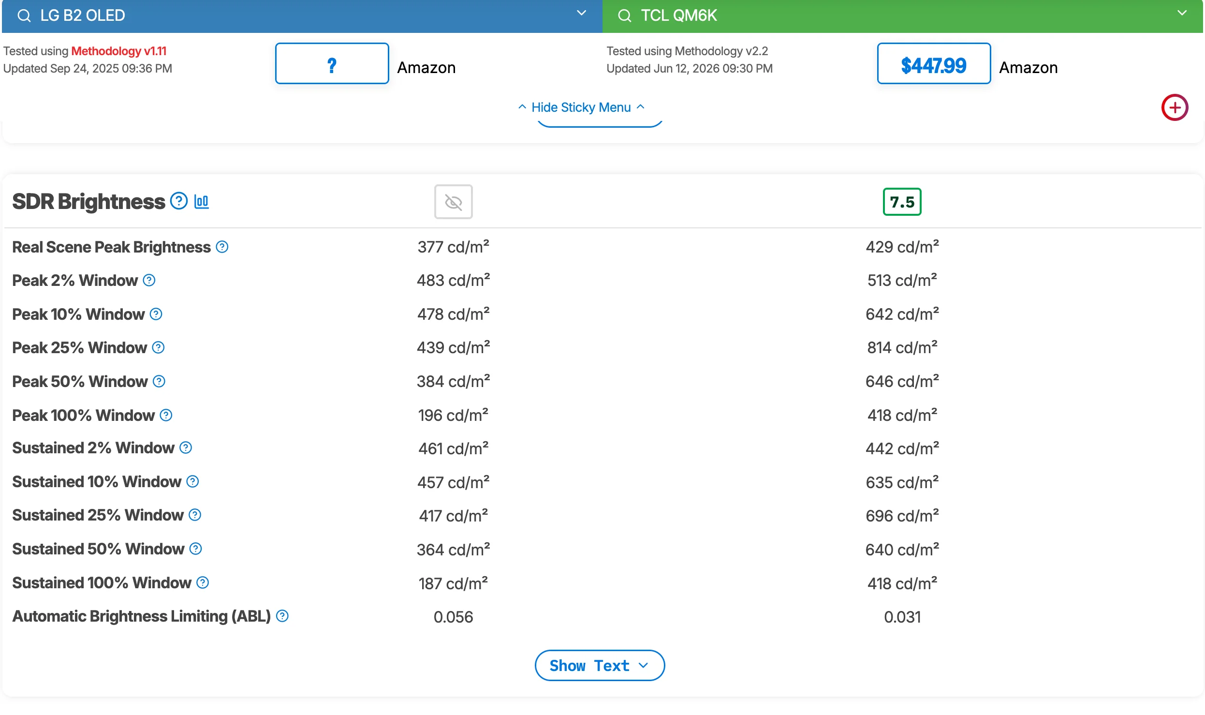This screenshot has width=1205, height=715.
Task: Click the 364 cd/m² value
Action: pyautogui.click(x=454, y=550)
